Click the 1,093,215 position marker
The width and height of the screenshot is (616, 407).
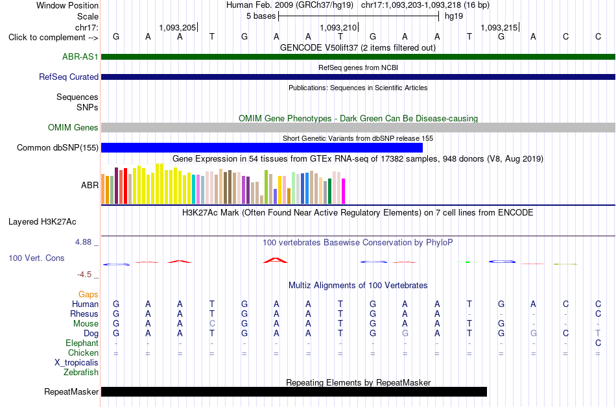(499, 27)
